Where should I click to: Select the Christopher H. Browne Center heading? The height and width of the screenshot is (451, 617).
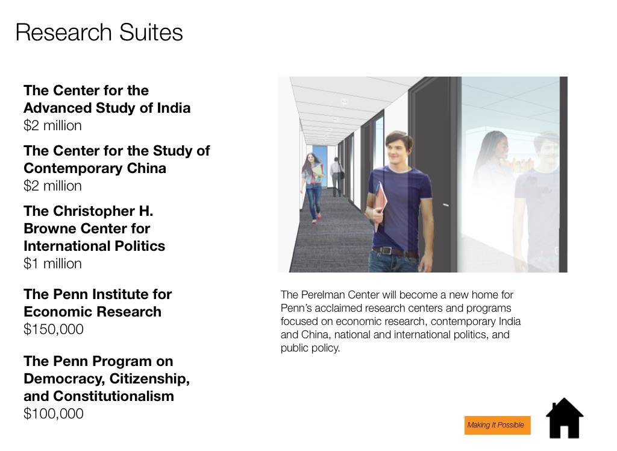point(94,229)
